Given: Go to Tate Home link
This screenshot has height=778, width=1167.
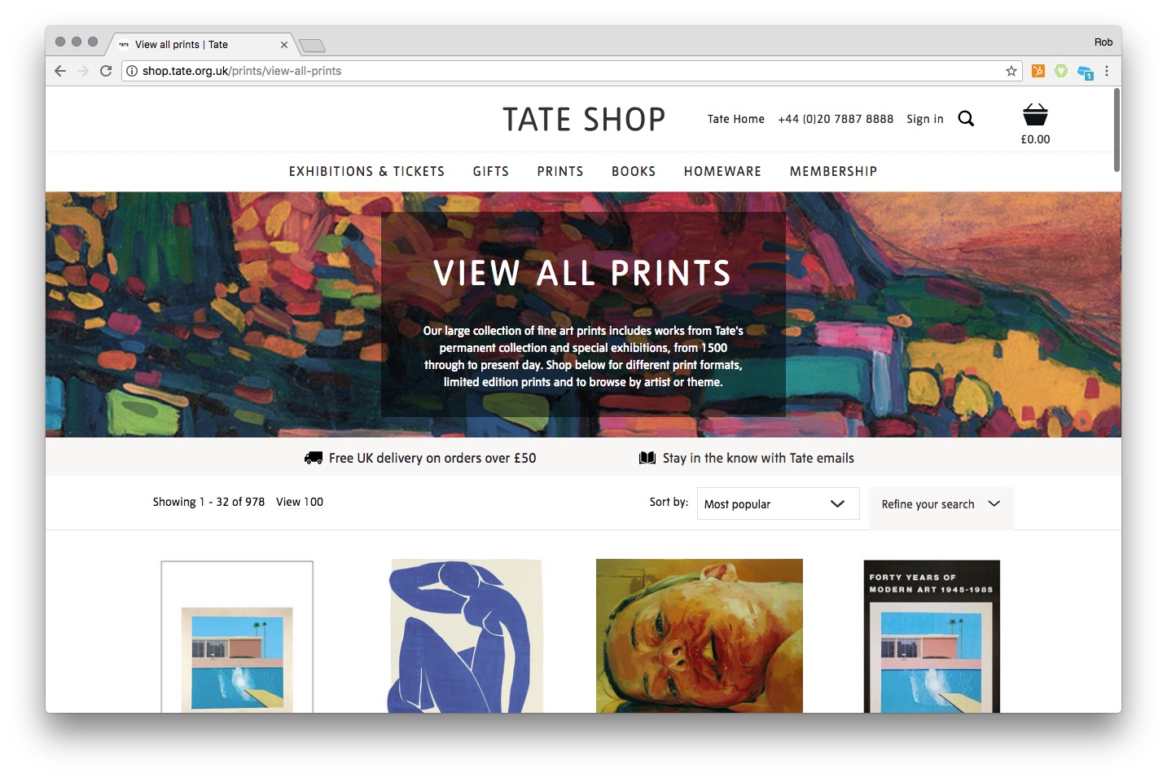Looking at the screenshot, I should 736,119.
